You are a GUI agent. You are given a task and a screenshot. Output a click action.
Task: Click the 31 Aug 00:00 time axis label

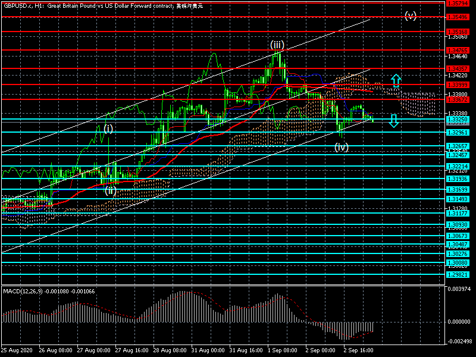point(208,350)
